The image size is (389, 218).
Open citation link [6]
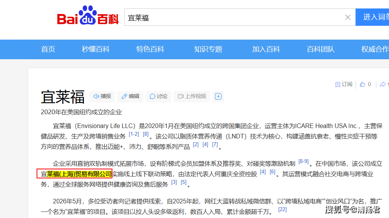coord(272,171)
